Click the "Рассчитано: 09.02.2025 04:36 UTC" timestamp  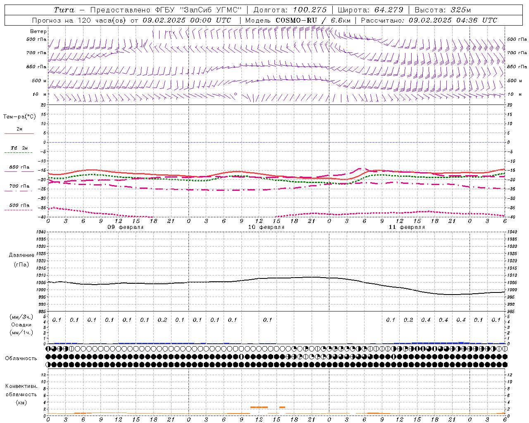click(x=429, y=20)
